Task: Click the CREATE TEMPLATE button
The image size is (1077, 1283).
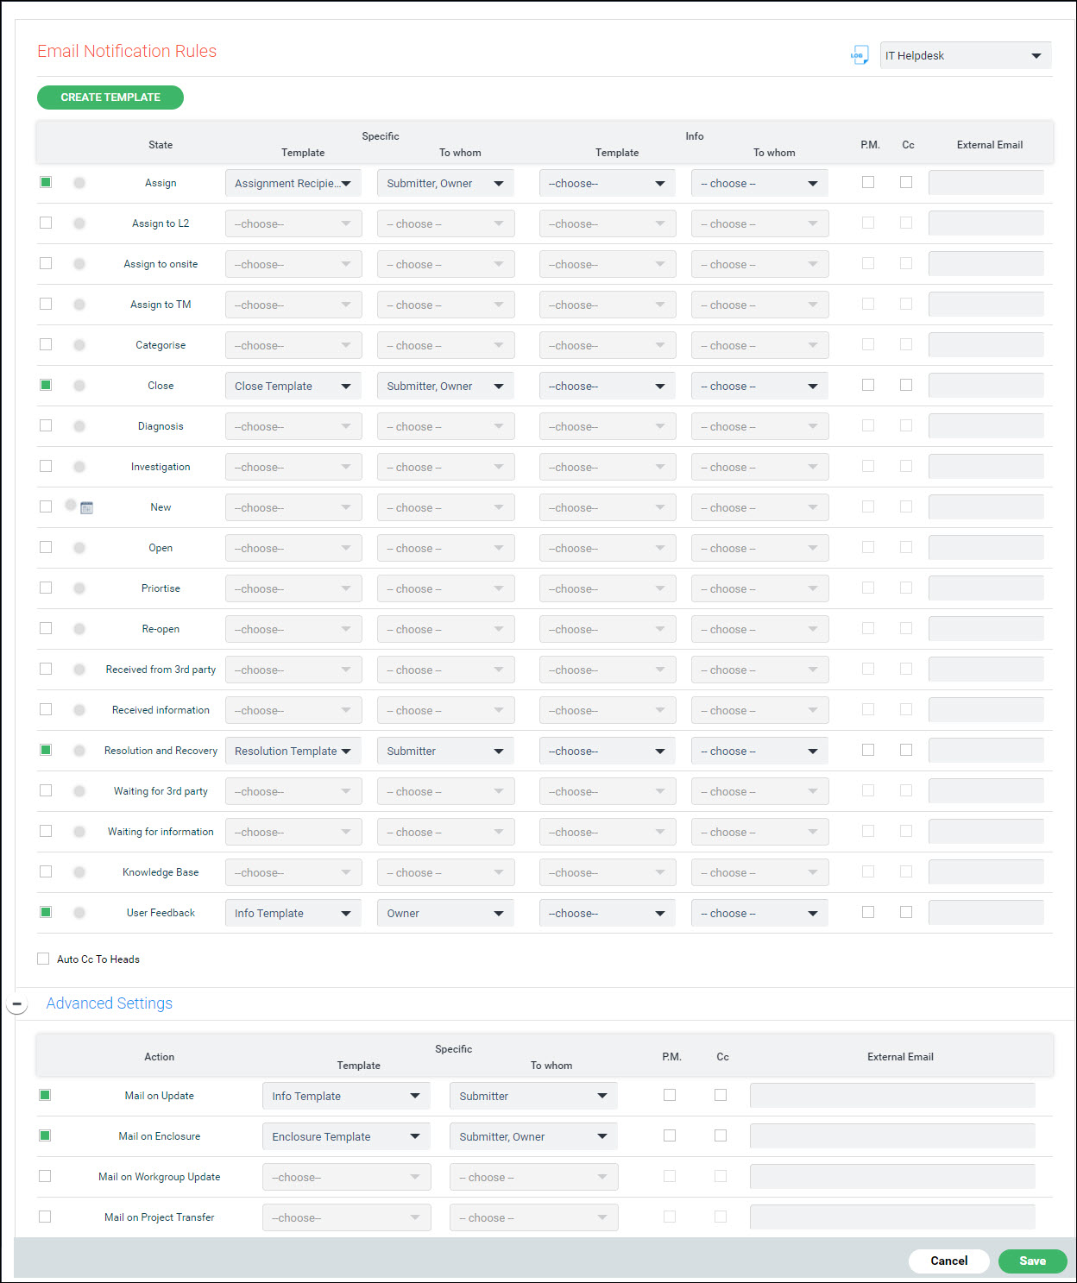Action: coord(110,97)
